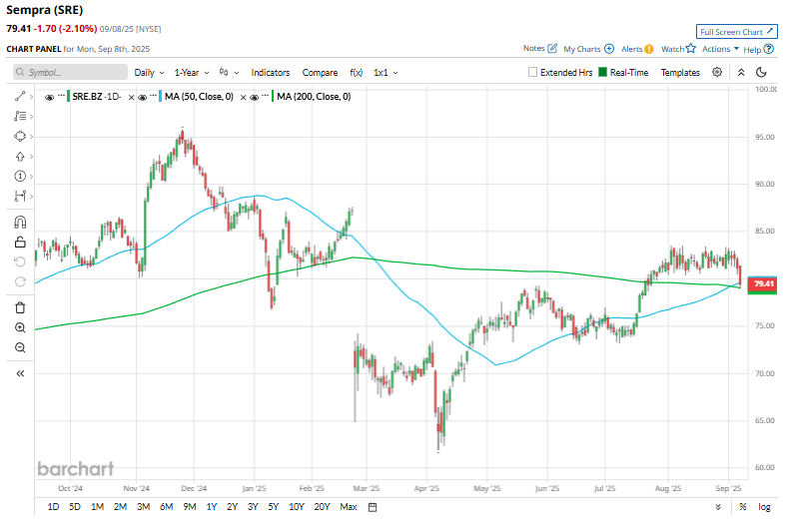
Task: Select the 1M time range
Action: (97, 507)
